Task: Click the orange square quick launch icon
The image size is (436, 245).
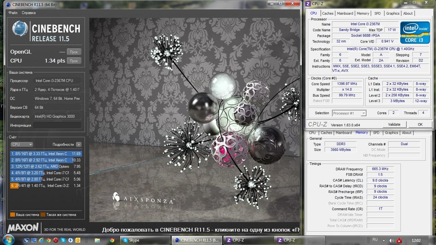Action: (x=78, y=240)
